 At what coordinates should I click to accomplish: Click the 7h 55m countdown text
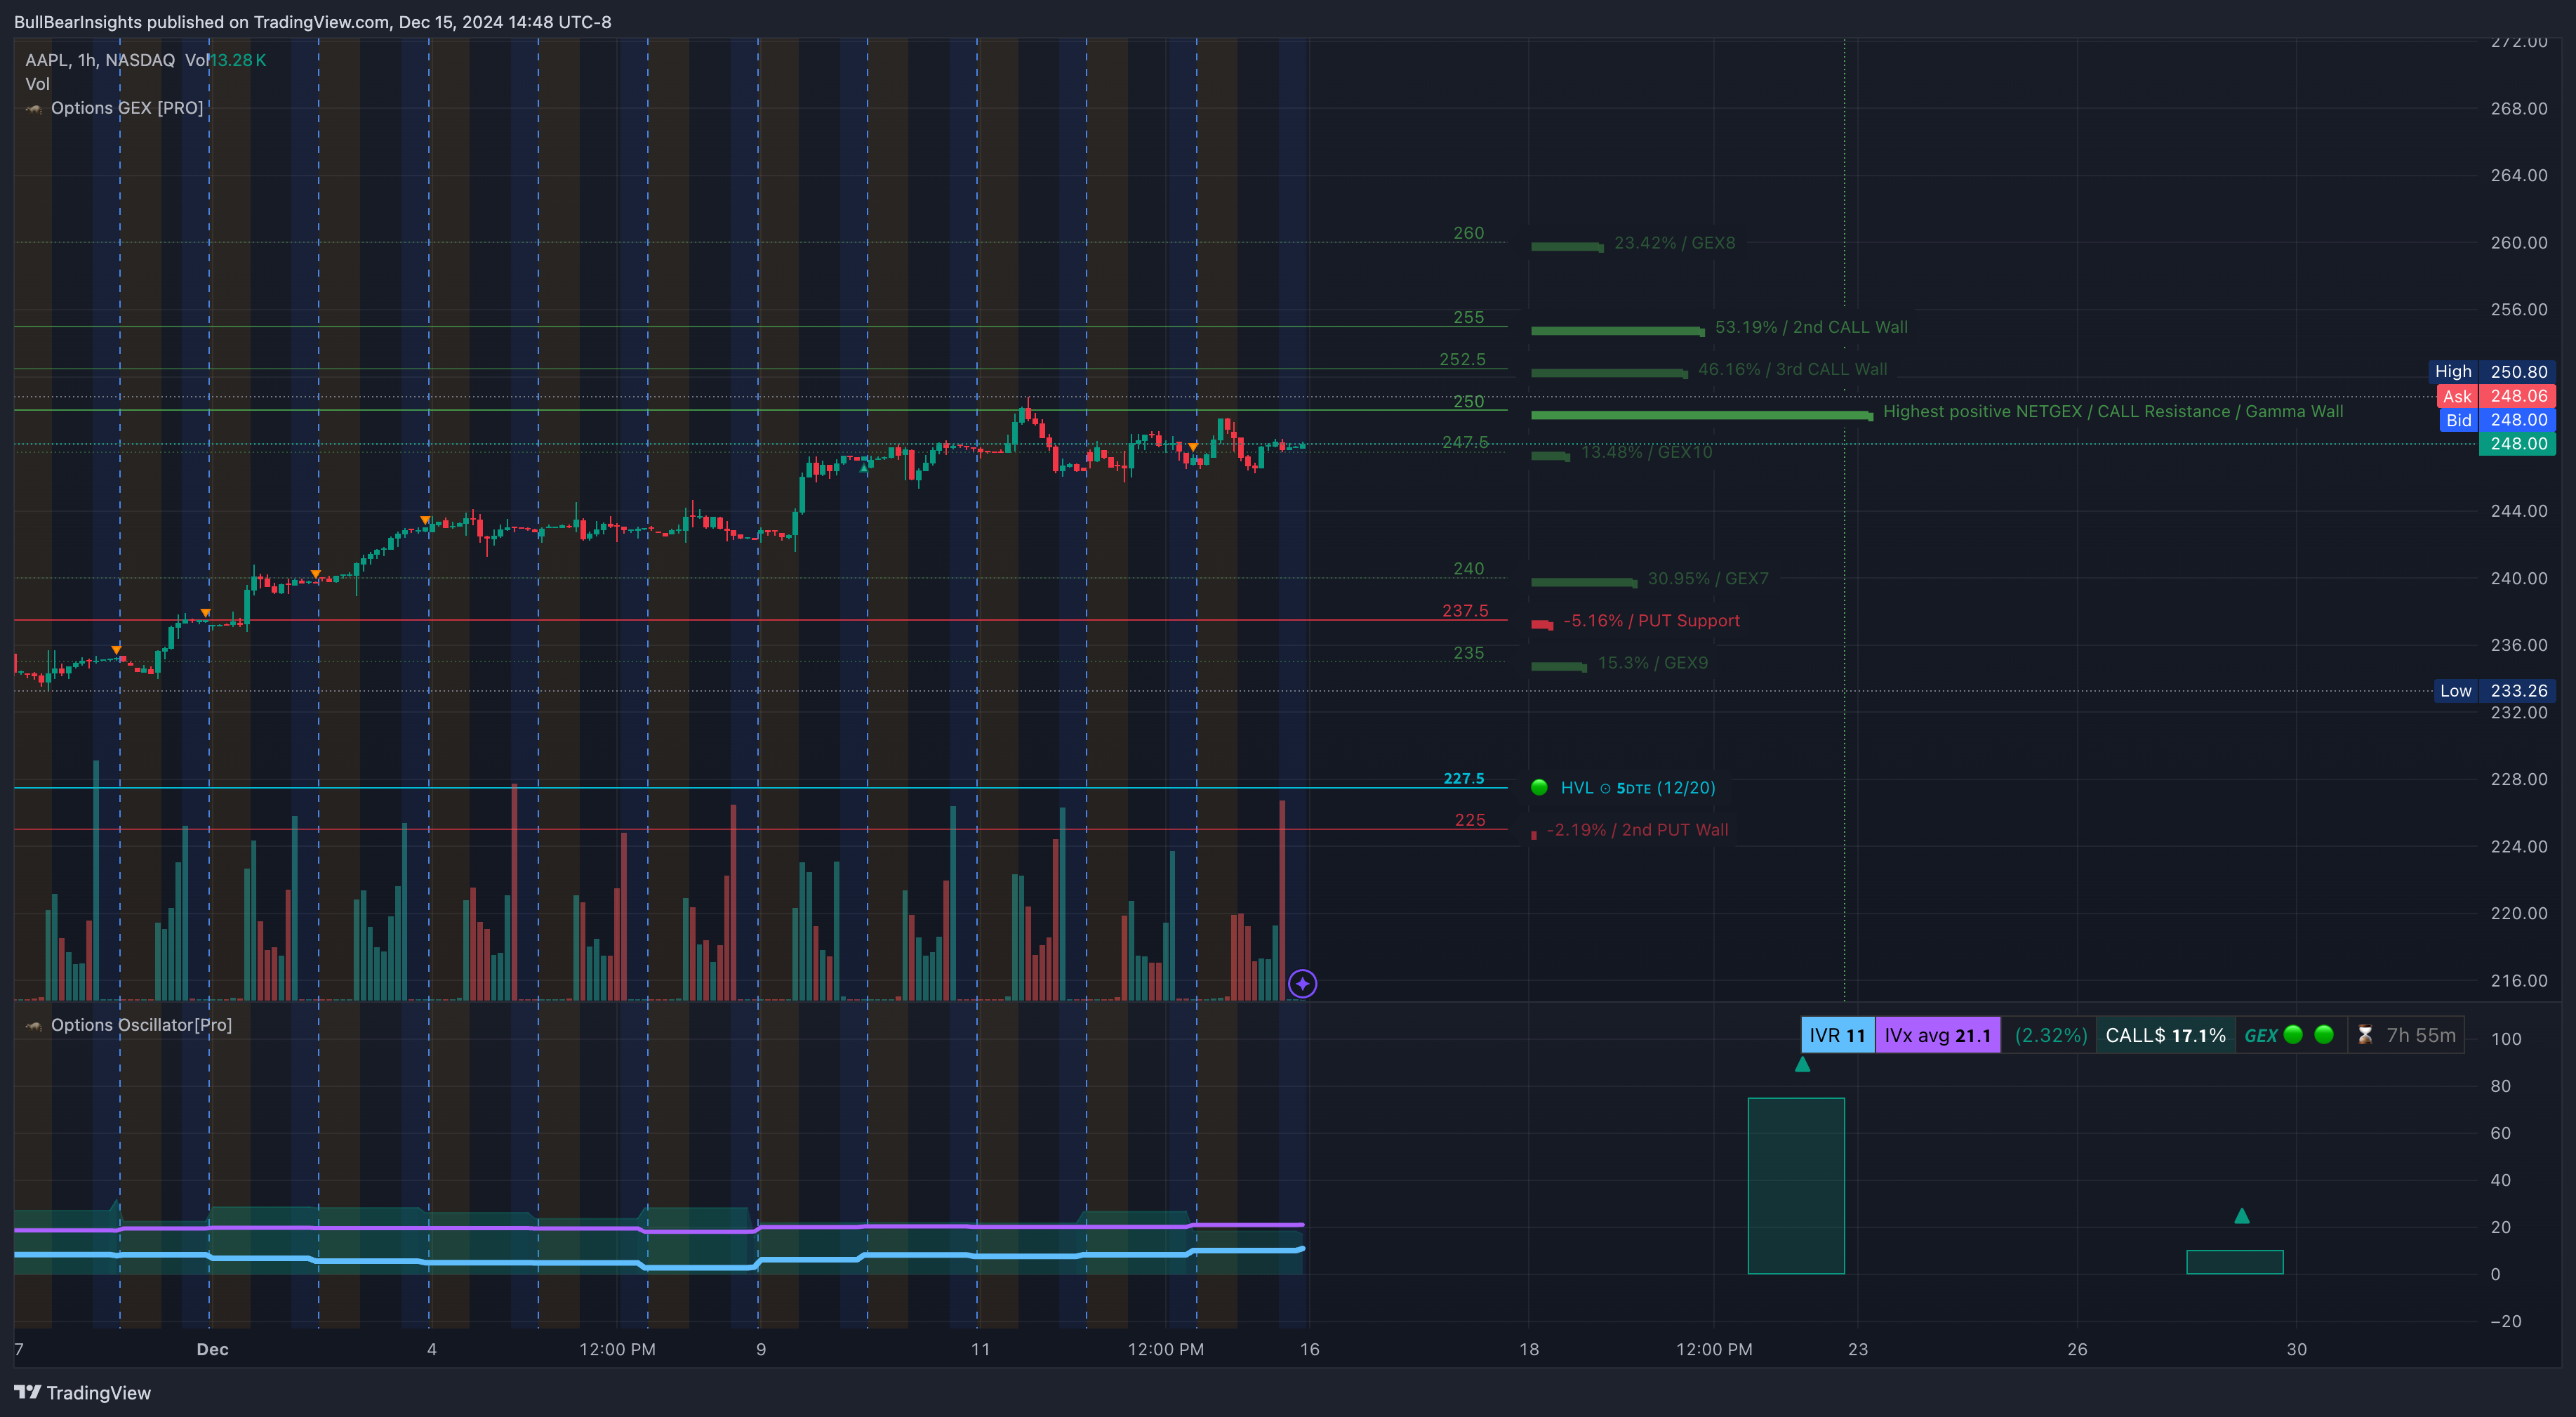2420,1035
